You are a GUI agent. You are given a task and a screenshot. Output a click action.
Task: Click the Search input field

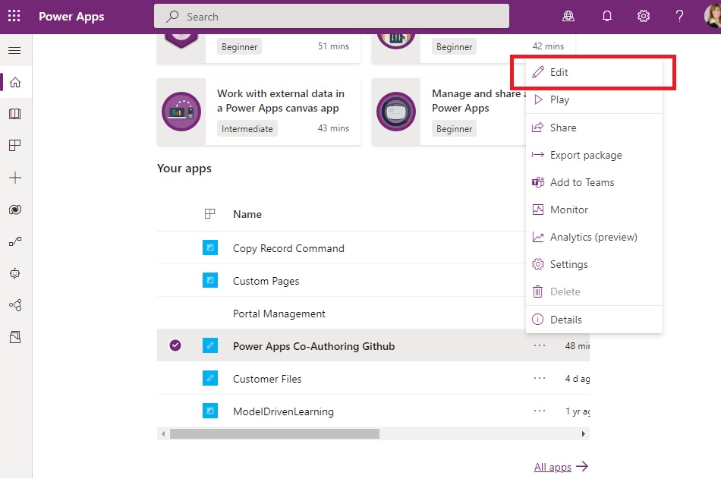point(332,16)
